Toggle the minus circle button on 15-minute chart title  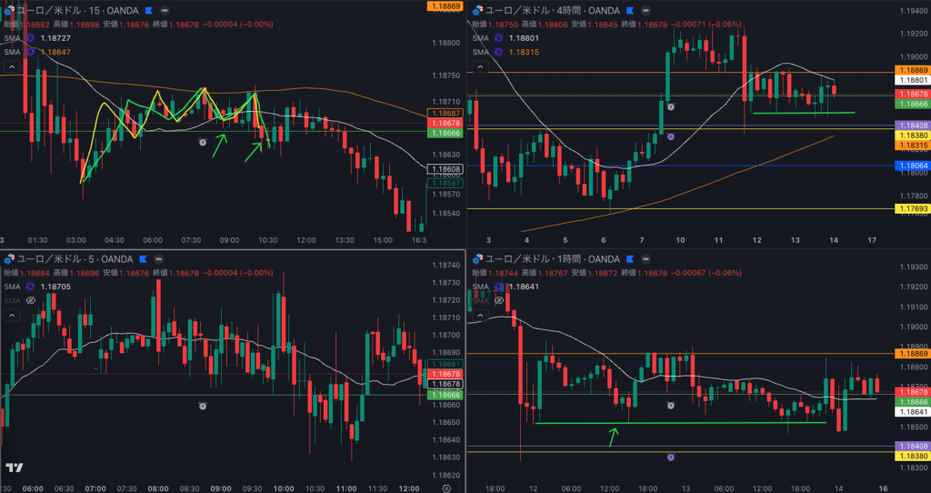coord(165,10)
